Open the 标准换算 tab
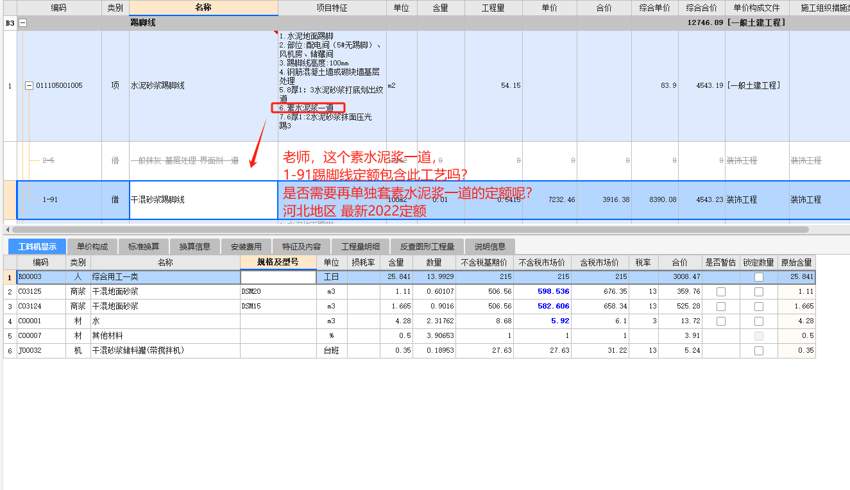Image resolution: width=850 pixels, height=490 pixels. point(144,246)
